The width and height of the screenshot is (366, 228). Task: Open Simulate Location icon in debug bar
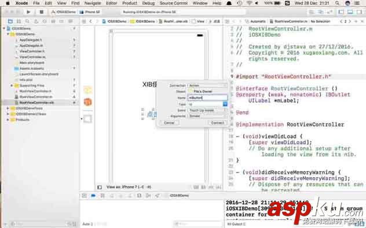[158, 196]
